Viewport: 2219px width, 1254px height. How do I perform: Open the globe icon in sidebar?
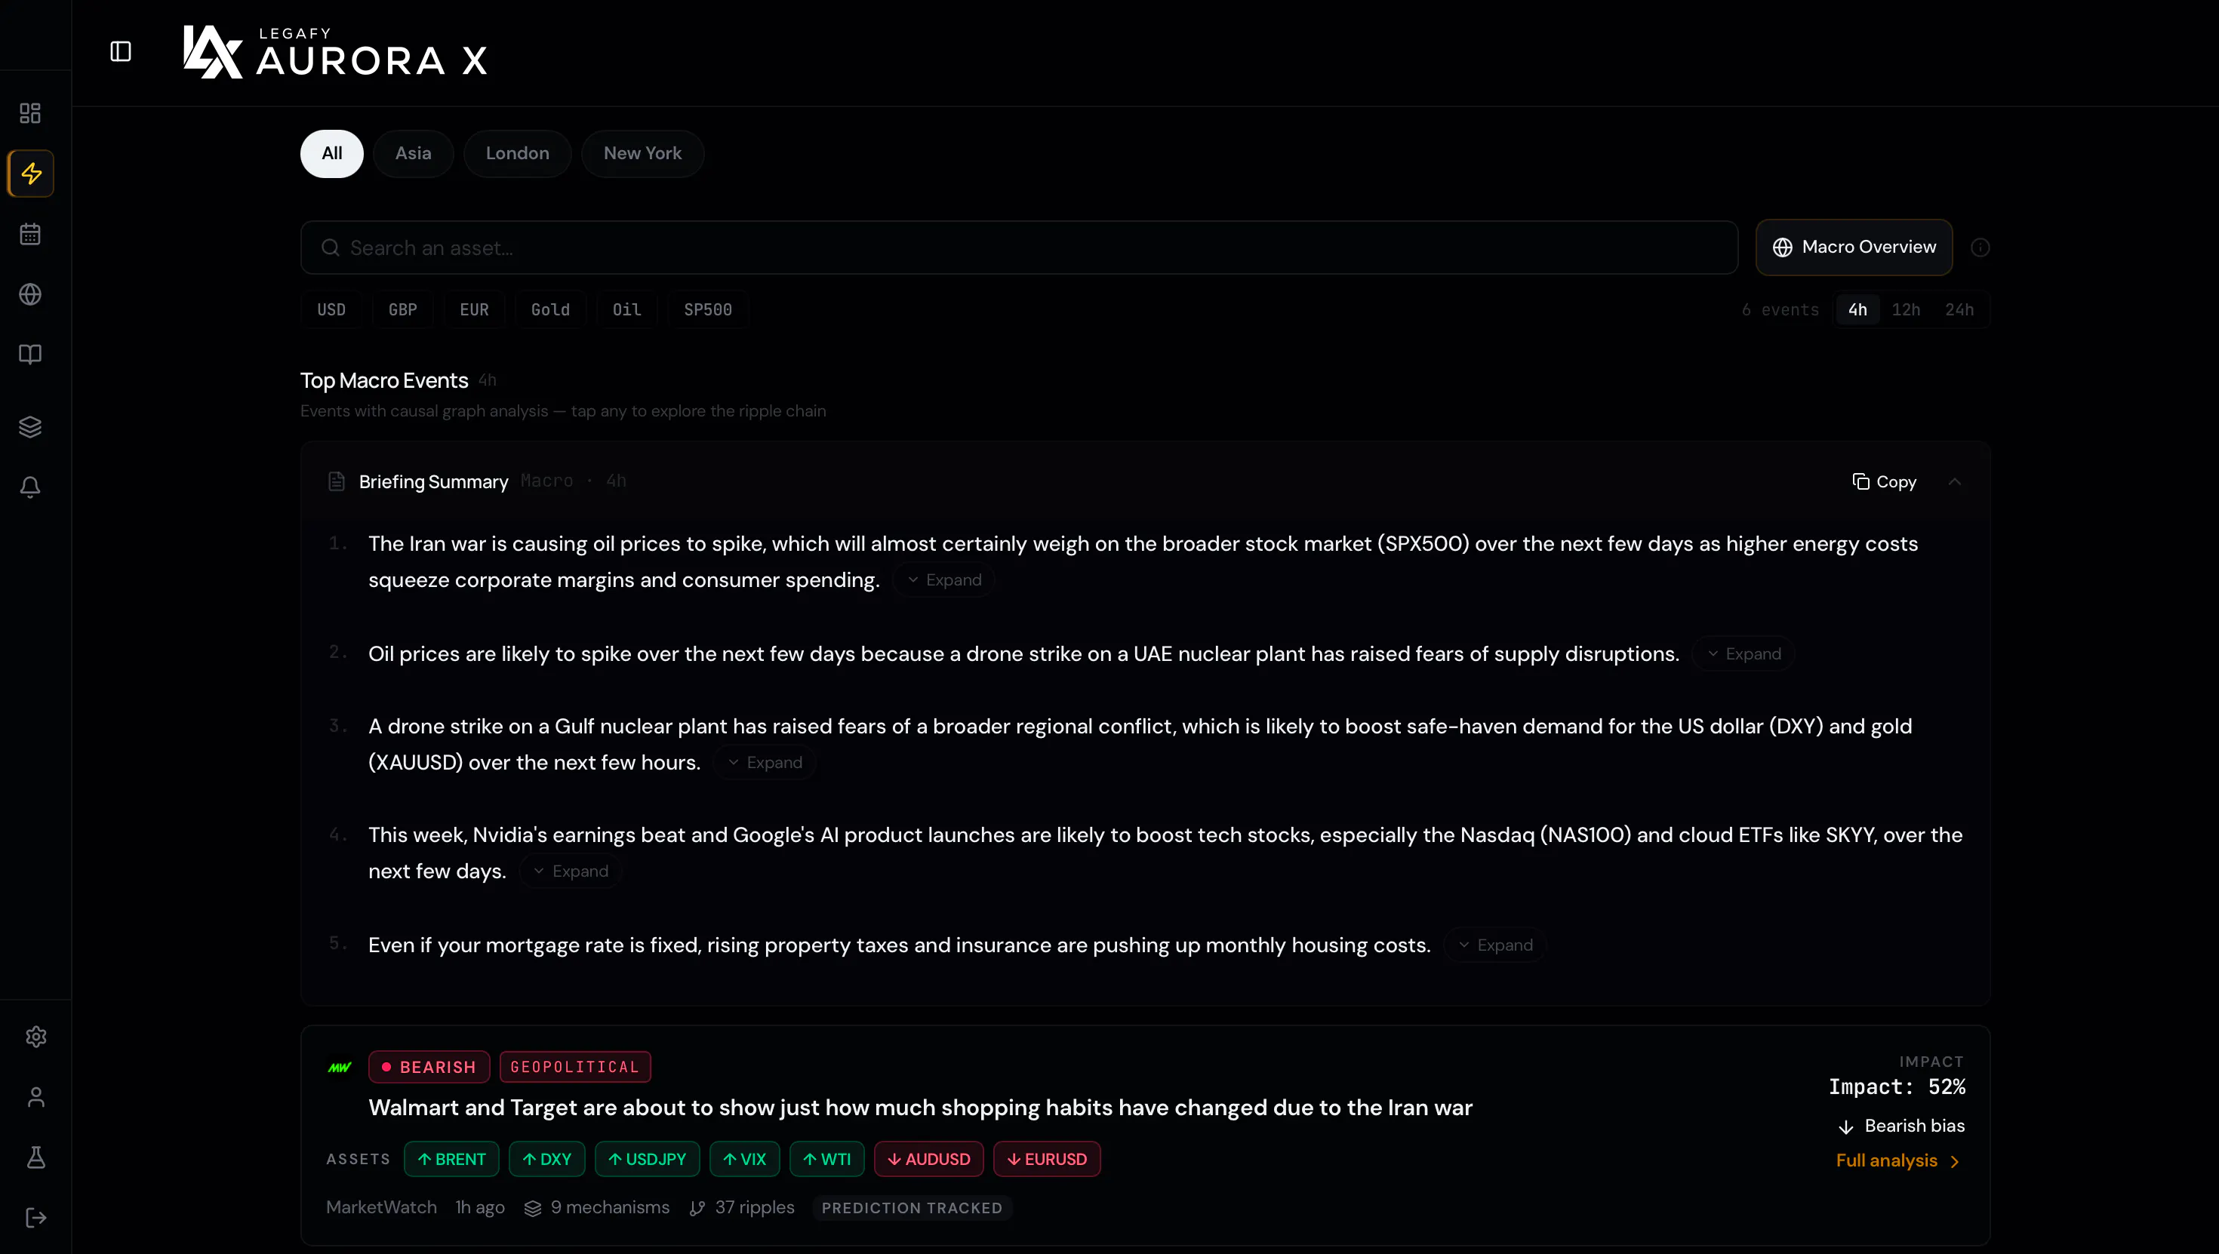coord(30,294)
